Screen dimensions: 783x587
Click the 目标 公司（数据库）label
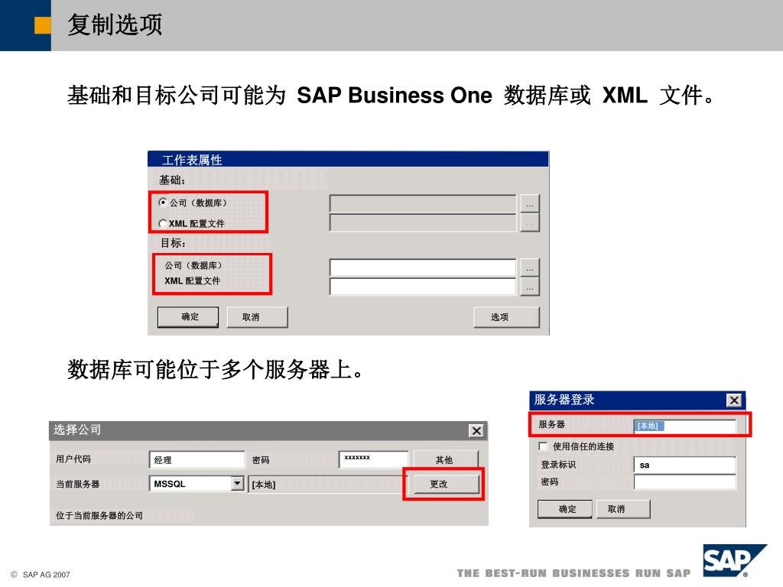[x=193, y=265]
